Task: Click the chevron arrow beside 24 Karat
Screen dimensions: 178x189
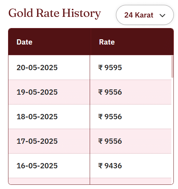Action: (x=162, y=15)
